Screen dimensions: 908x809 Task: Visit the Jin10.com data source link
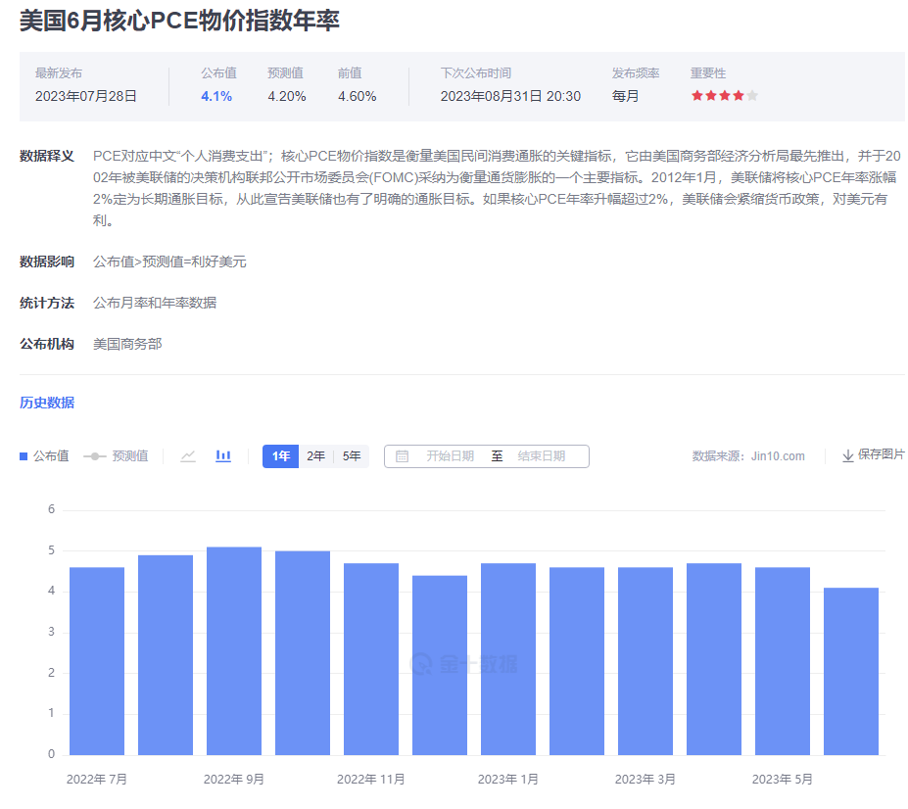pos(779,455)
